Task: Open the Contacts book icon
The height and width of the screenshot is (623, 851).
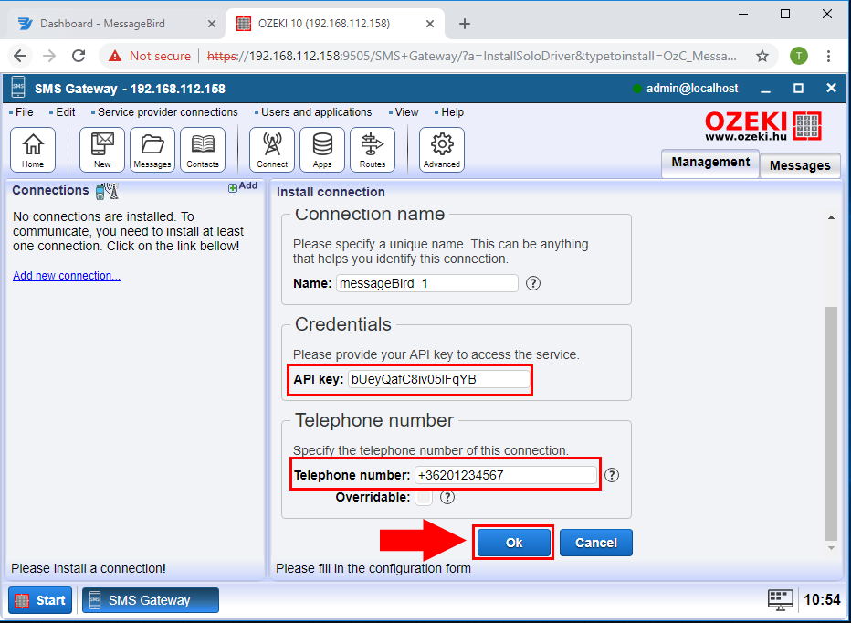Action: pyautogui.click(x=203, y=149)
